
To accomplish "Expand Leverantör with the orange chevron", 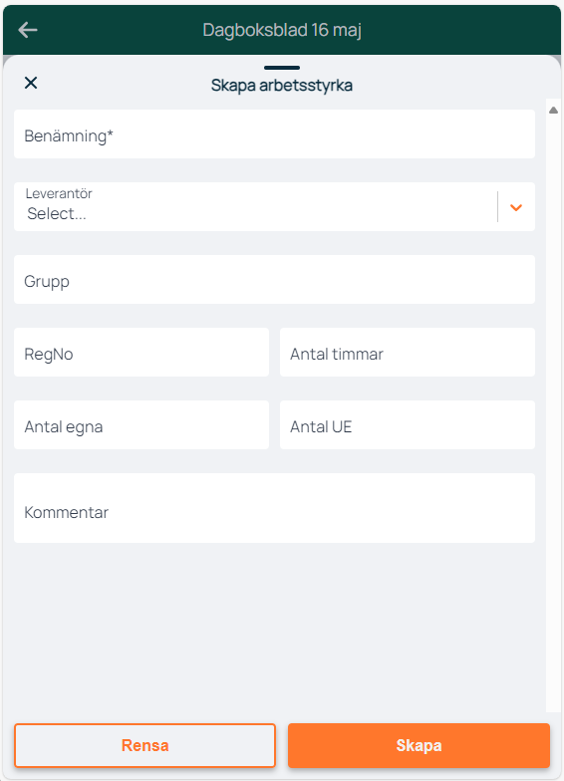I will [516, 207].
